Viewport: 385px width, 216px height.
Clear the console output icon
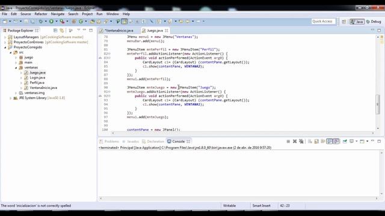pyautogui.click(x=310, y=142)
